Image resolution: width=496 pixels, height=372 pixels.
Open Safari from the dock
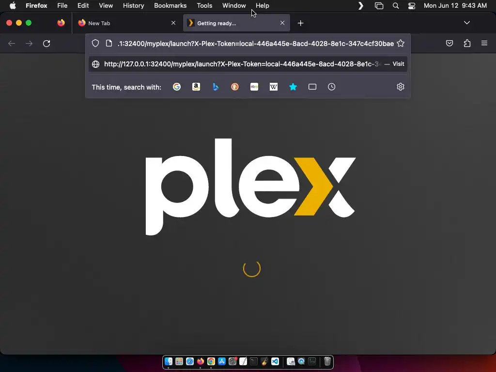[x=190, y=361]
